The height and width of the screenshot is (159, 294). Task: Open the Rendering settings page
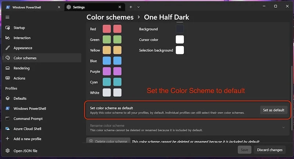point(42,68)
